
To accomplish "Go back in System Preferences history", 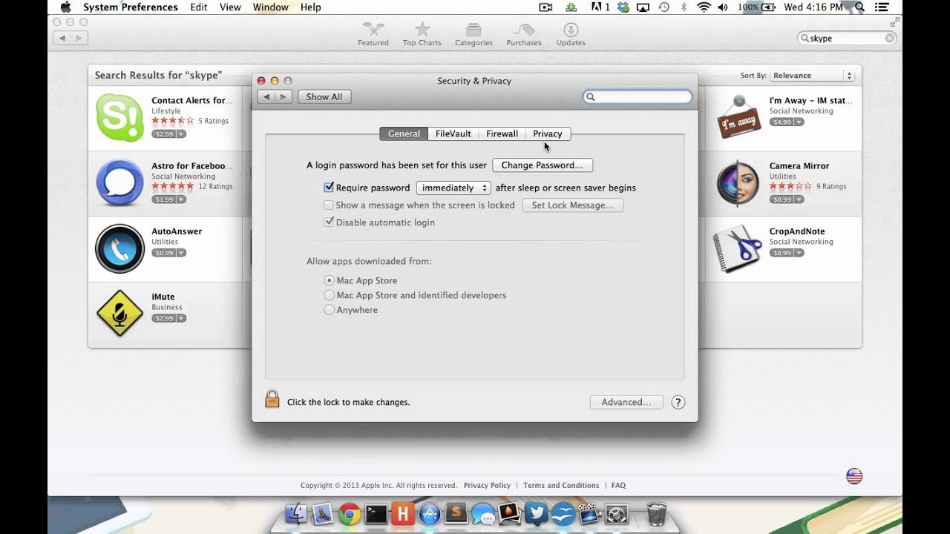I will [266, 97].
